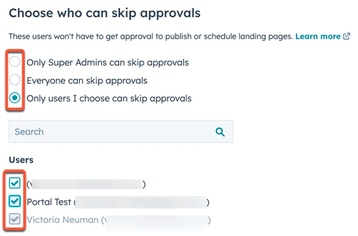This screenshot has width=358, height=236.
Task: Click the 'Only Super Admins can skip approvals' label
Action: (x=108, y=62)
